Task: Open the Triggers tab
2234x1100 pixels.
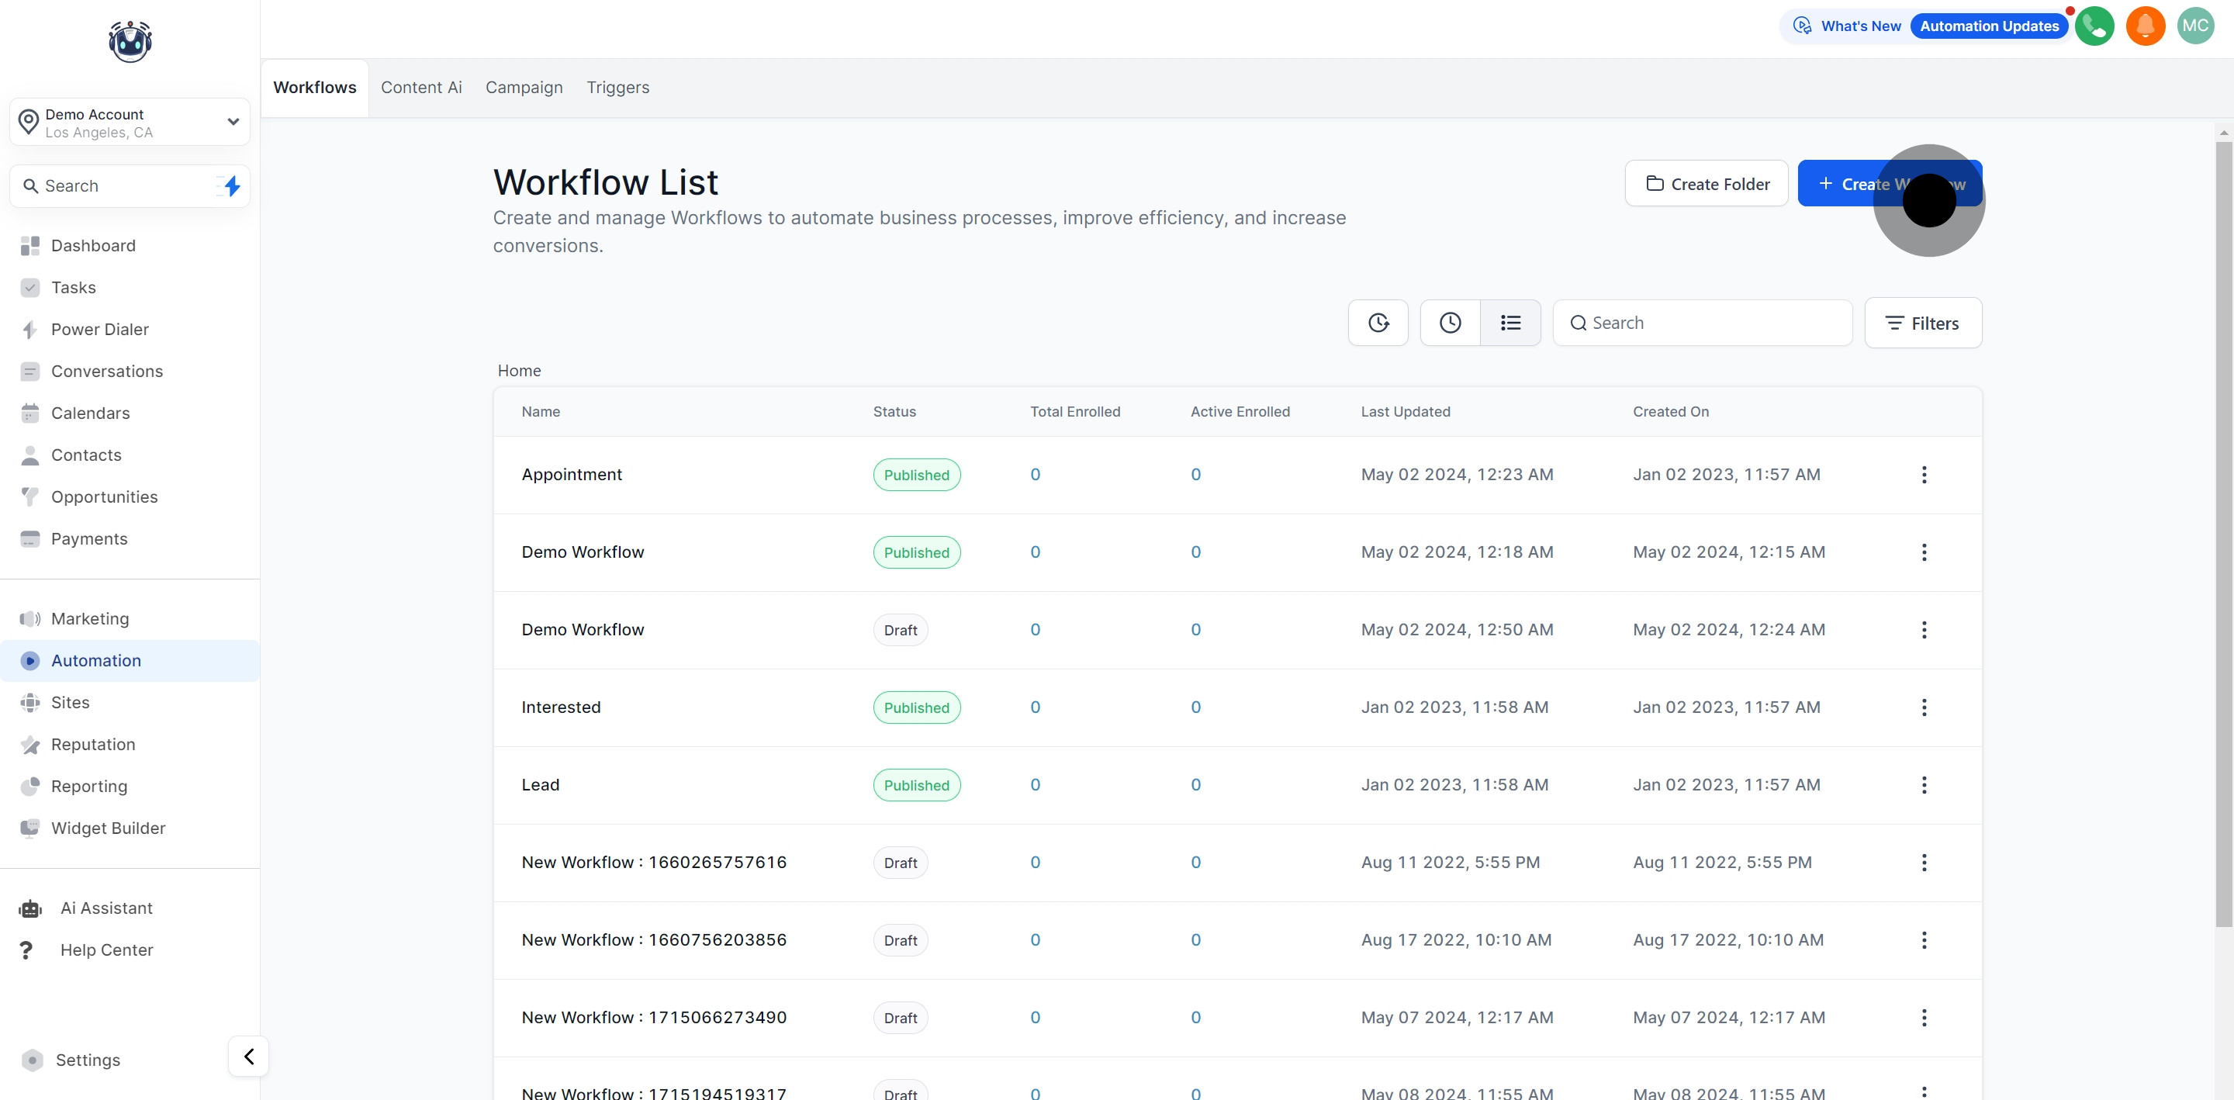Action: [x=617, y=88]
